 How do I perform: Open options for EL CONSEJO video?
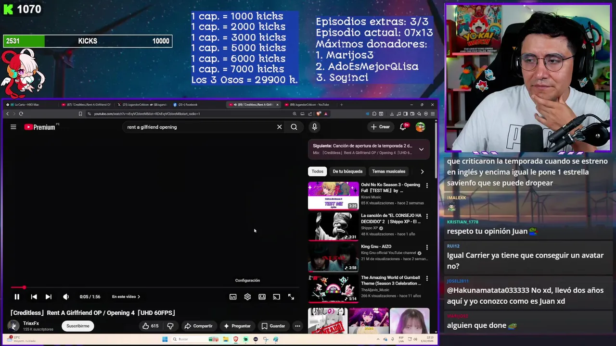(x=427, y=216)
